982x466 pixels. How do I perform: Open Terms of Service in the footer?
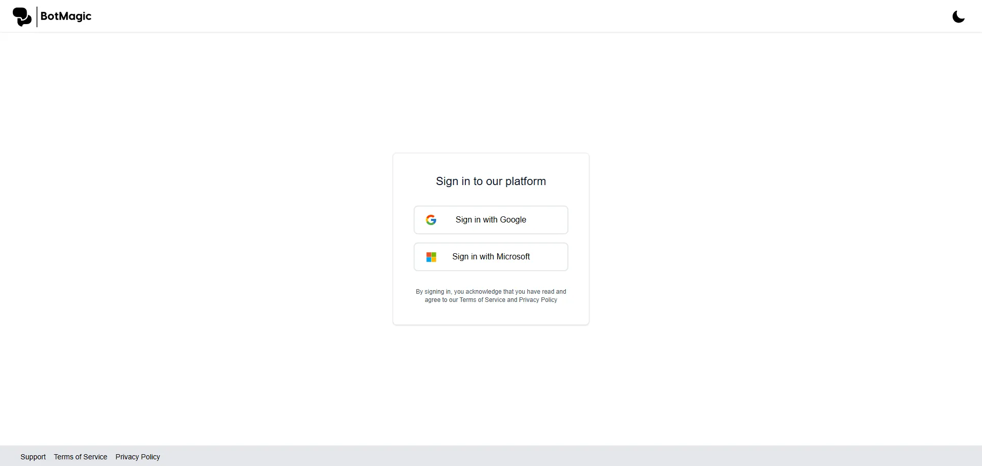(x=80, y=457)
